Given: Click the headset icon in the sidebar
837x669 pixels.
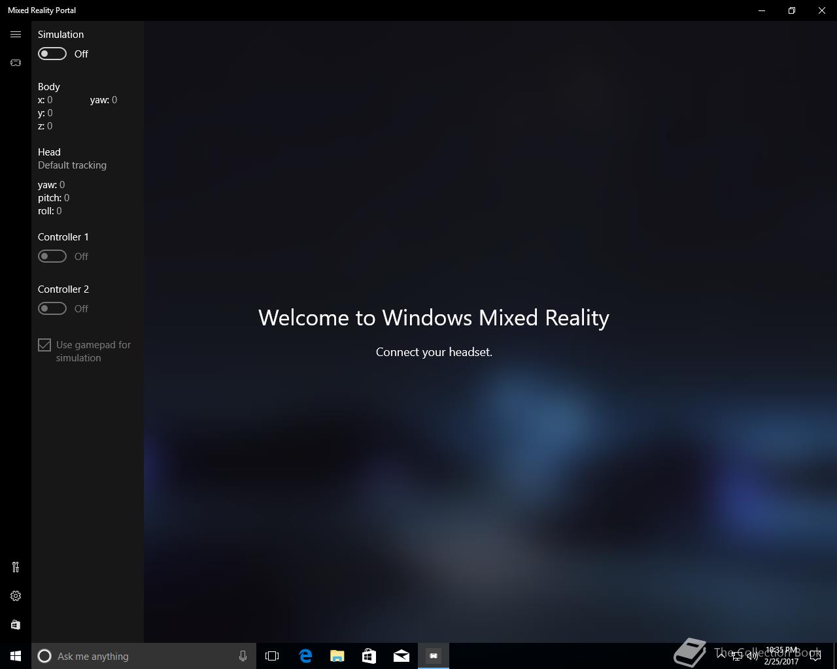Looking at the screenshot, I should [x=16, y=63].
